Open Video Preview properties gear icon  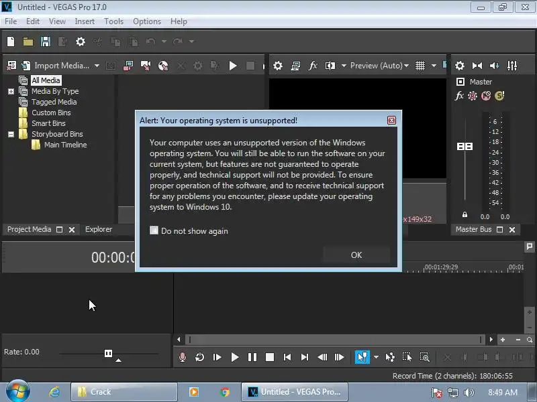(x=278, y=66)
